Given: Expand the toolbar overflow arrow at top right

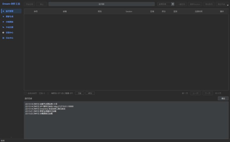Looking at the screenshot, I should (x=228, y=5).
